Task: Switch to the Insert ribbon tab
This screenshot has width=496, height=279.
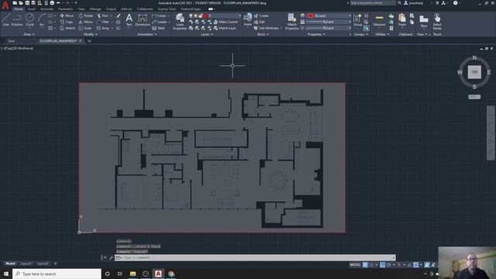Action: tap(31, 9)
